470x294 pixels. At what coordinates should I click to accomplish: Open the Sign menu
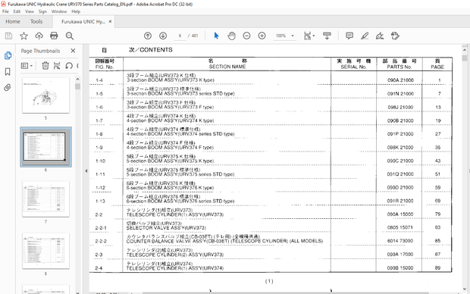42,11
